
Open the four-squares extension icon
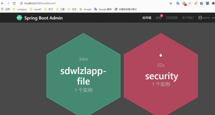[x=201, y=3]
